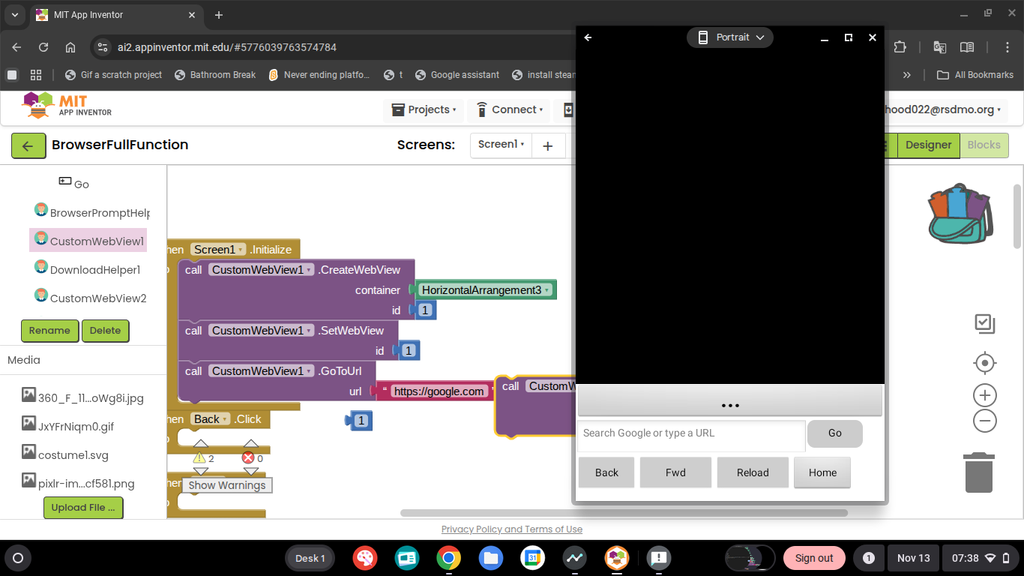The height and width of the screenshot is (576, 1024).
Task: Zoom in the workspace with the plus icon
Action: tap(984, 395)
